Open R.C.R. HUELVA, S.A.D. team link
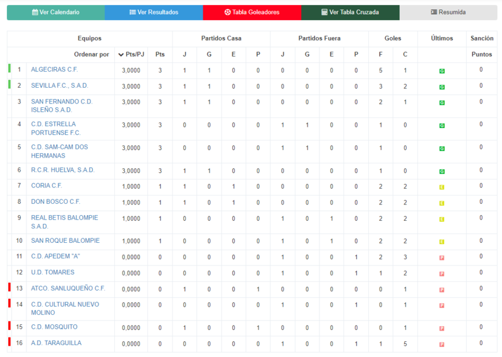This screenshot has width=502, height=357. pyautogui.click(x=63, y=170)
